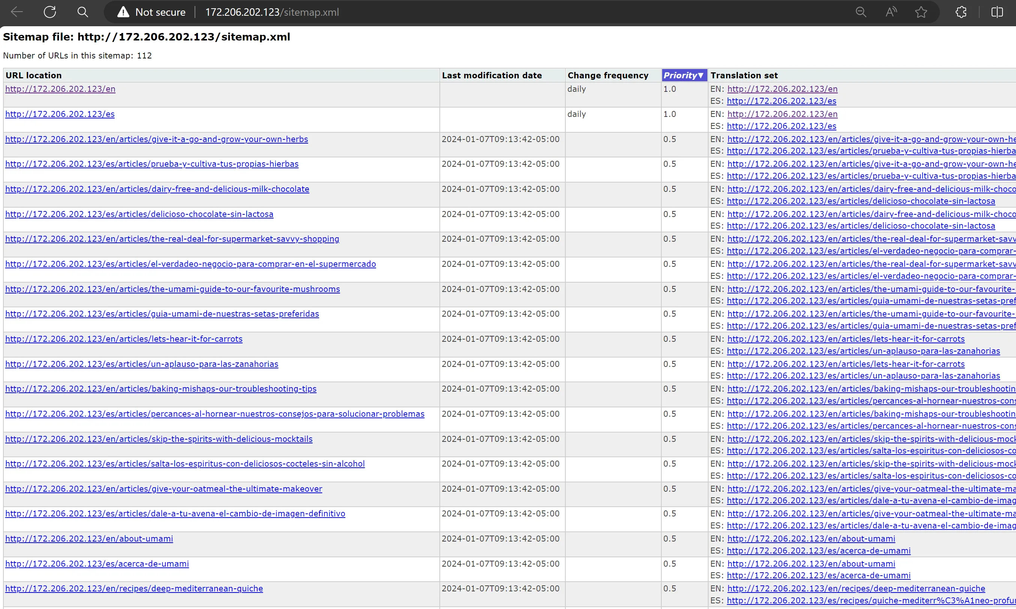Sort by URL location header

pos(34,75)
